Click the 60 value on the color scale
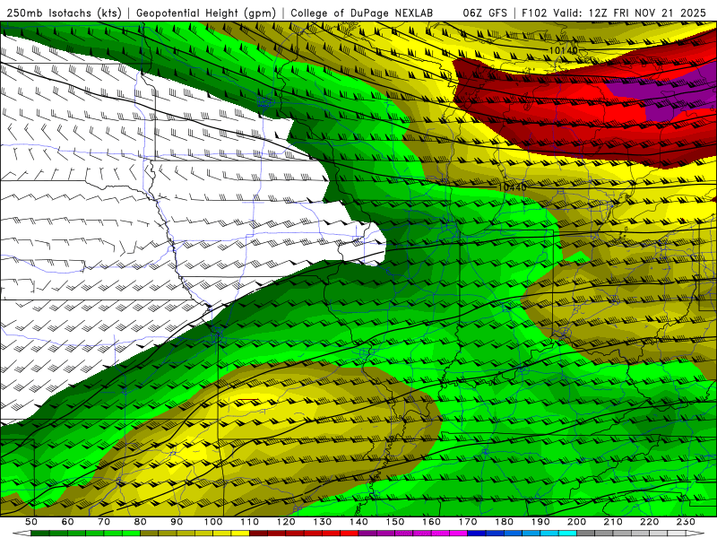 coord(68,522)
